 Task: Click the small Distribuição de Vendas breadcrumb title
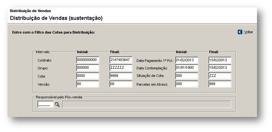point(30,11)
